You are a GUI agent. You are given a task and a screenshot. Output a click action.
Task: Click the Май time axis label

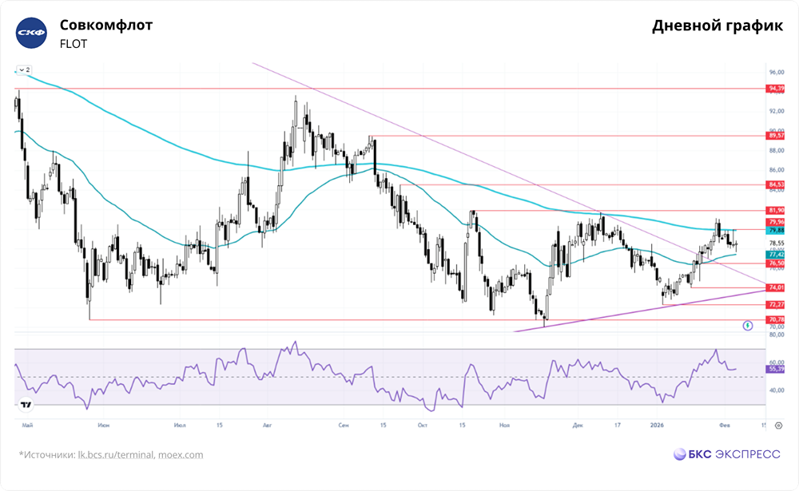(27, 425)
